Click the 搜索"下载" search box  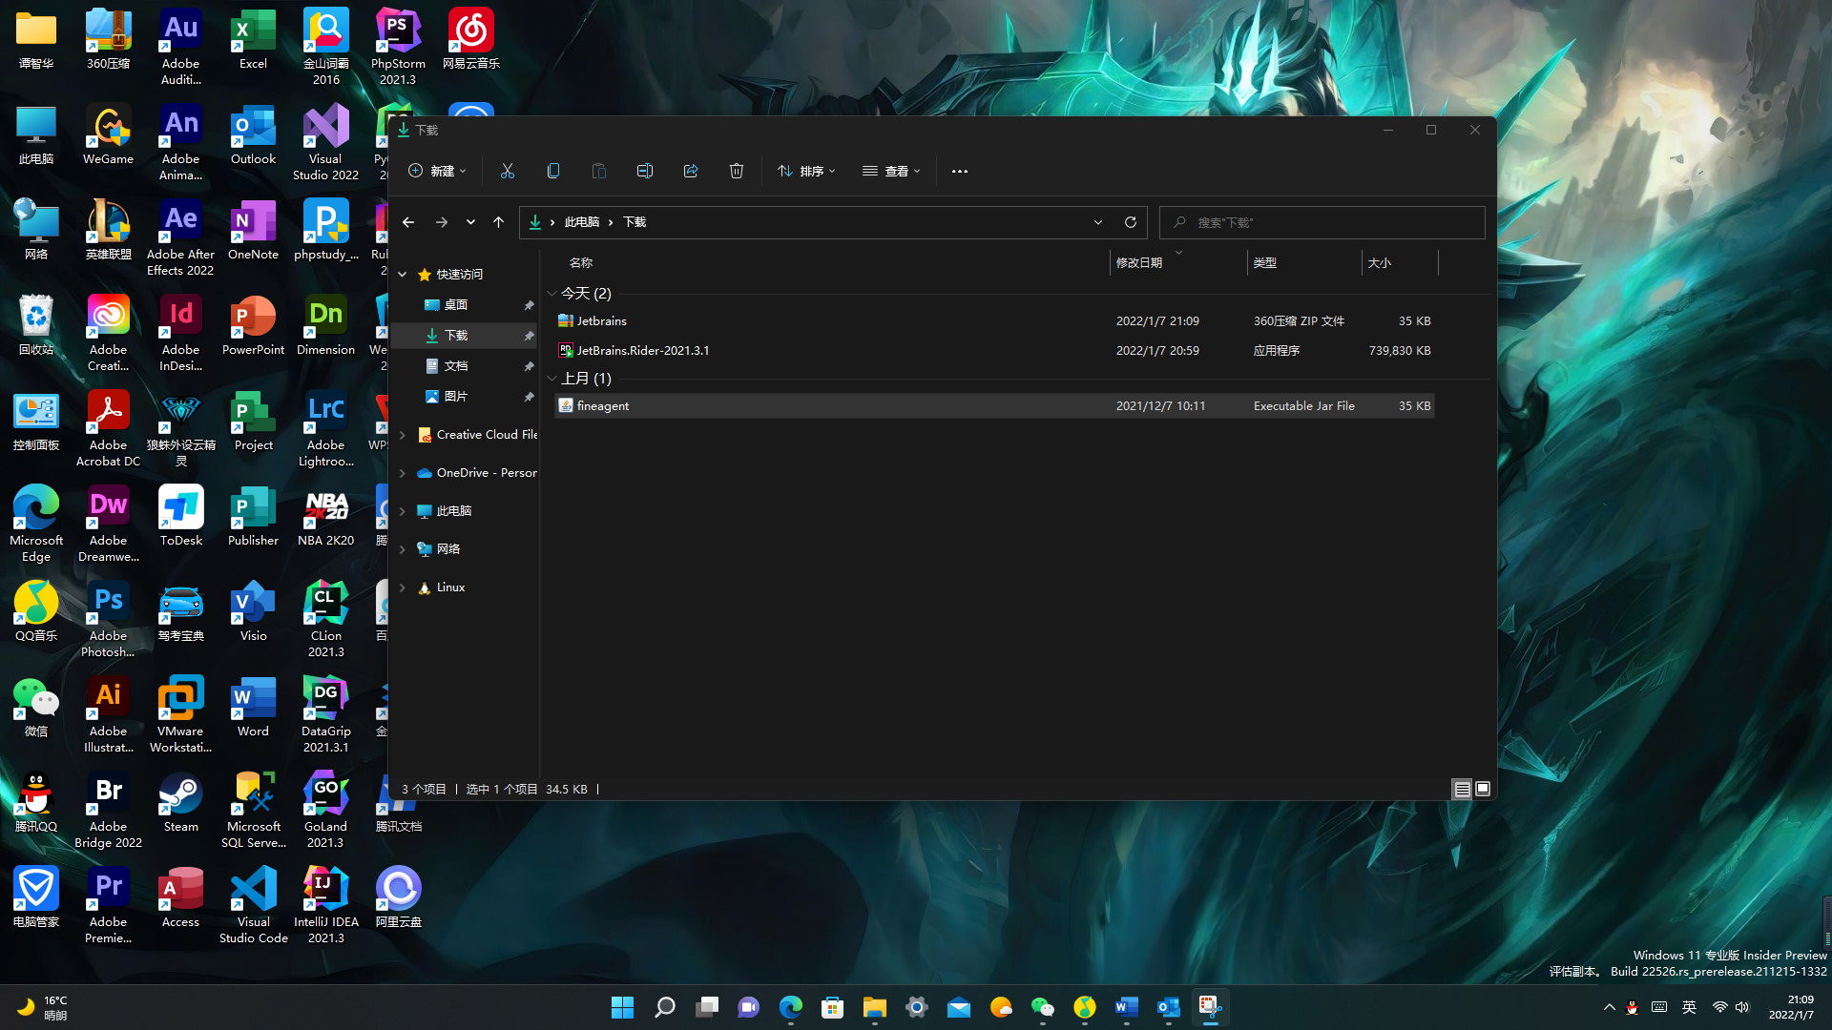(x=1322, y=222)
